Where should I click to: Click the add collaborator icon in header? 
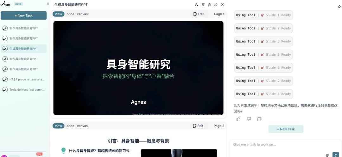click(197, 4)
